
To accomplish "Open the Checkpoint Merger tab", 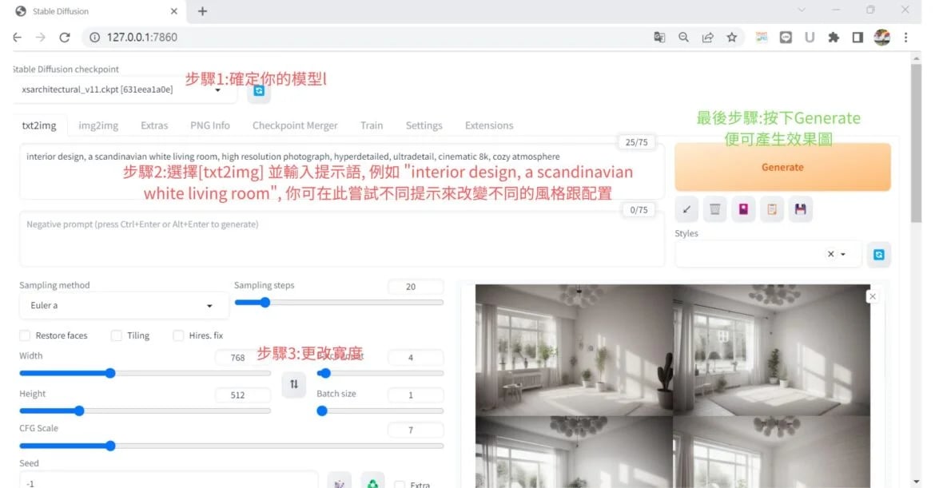I will 295,125.
